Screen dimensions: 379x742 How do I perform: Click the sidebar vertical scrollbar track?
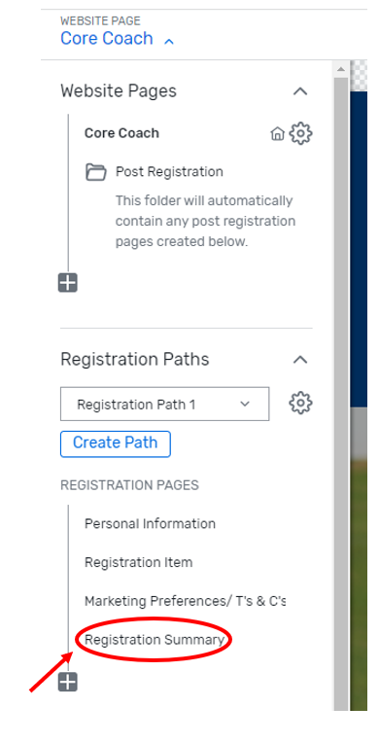(341, 393)
